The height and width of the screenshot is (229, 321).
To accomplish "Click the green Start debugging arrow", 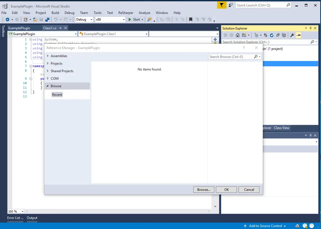I will pyautogui.click(x=130, y=20).
